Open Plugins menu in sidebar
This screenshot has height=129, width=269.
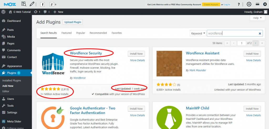pyautogui.click(x=16, y=73)
